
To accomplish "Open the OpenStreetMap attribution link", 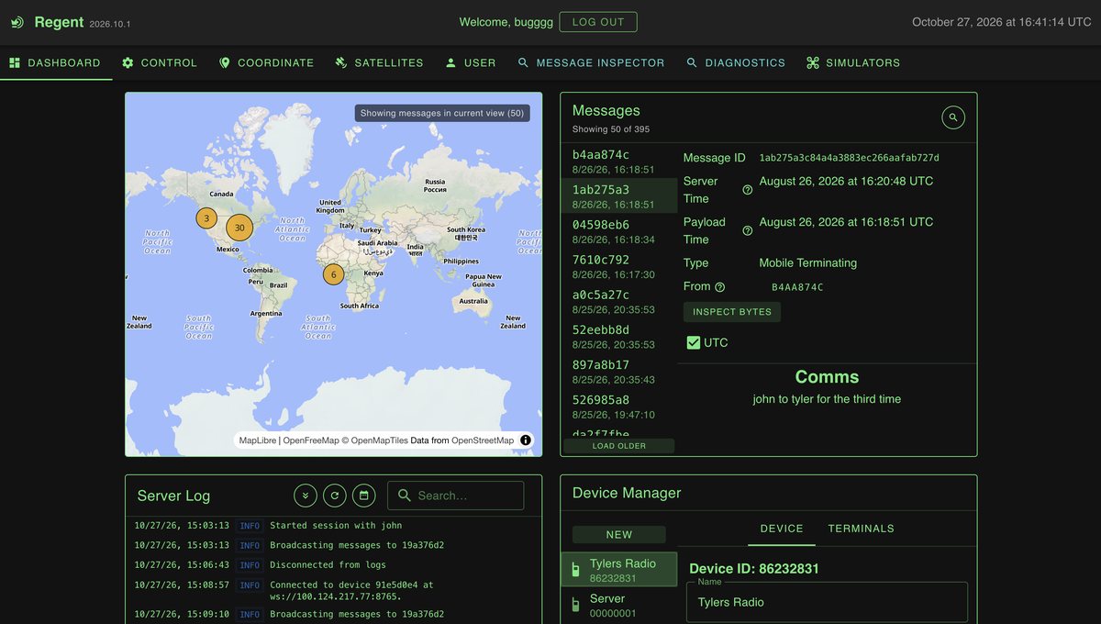I will click(483, 440).
